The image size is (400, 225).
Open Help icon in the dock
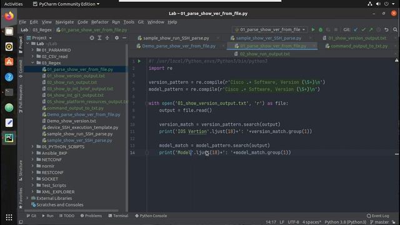coord(9,77)
